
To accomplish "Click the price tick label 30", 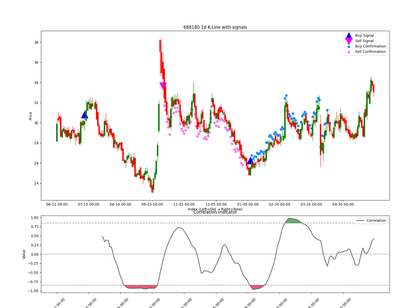I will pyautogui.click(x=36, y=123).
